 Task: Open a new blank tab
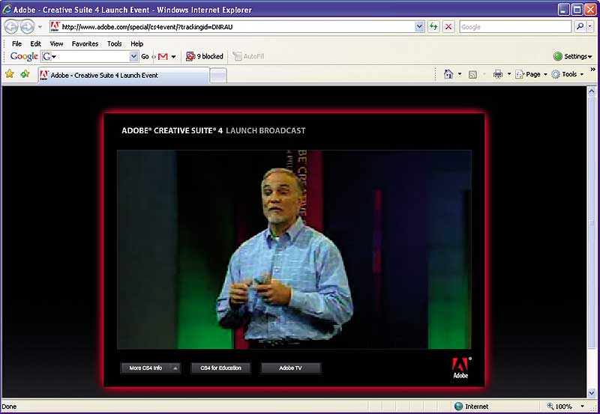[x=218, y=76]
